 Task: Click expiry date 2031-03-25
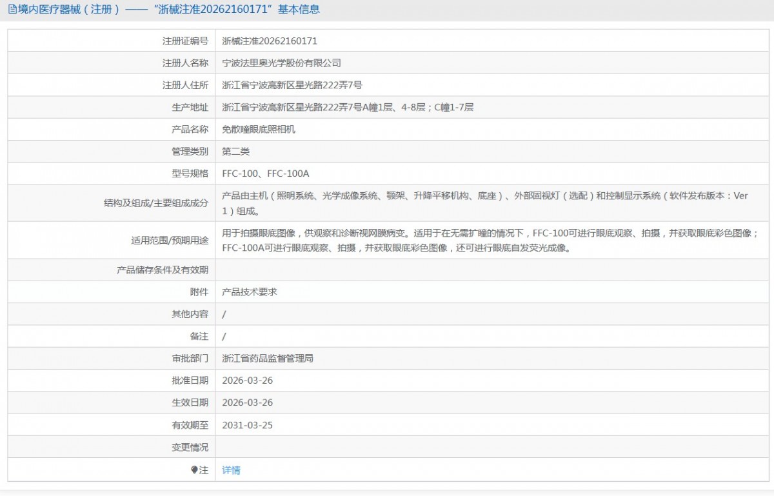pos(248,425)
